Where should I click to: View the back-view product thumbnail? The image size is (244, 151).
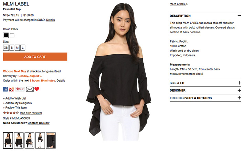tap(19, 140)
